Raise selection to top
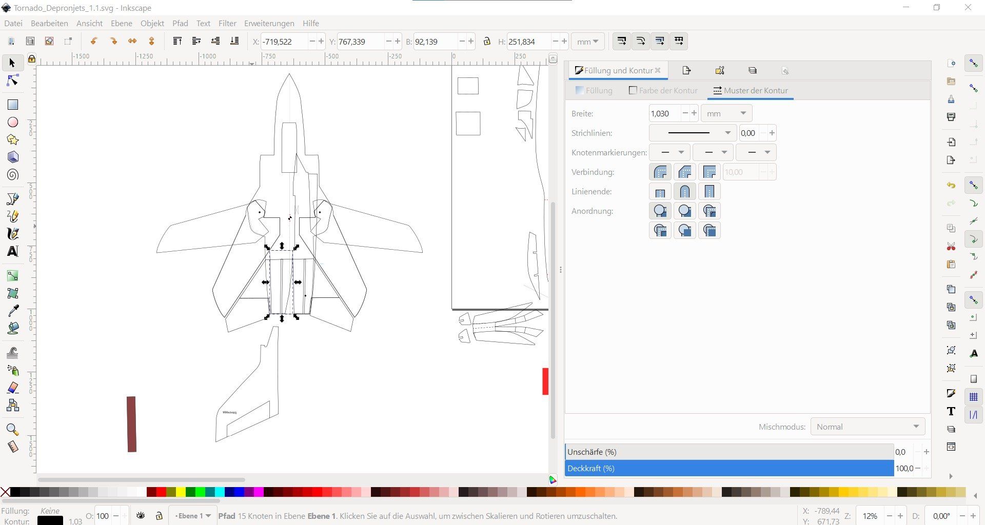Screen dimensions: 985x525 click(178, 41)
